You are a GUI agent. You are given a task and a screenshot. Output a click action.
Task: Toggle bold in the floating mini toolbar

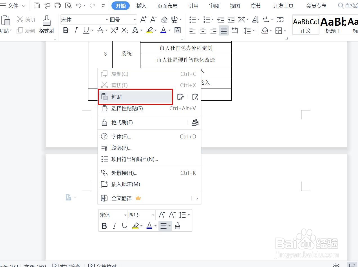104,226
